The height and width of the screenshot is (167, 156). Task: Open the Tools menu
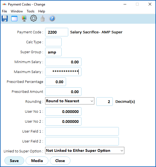31,11
